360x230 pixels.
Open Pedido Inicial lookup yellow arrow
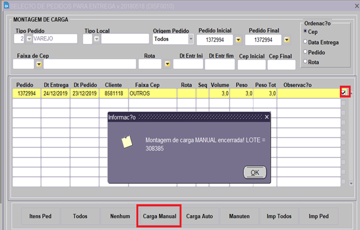pyautogui.click(x=239, y=40)
